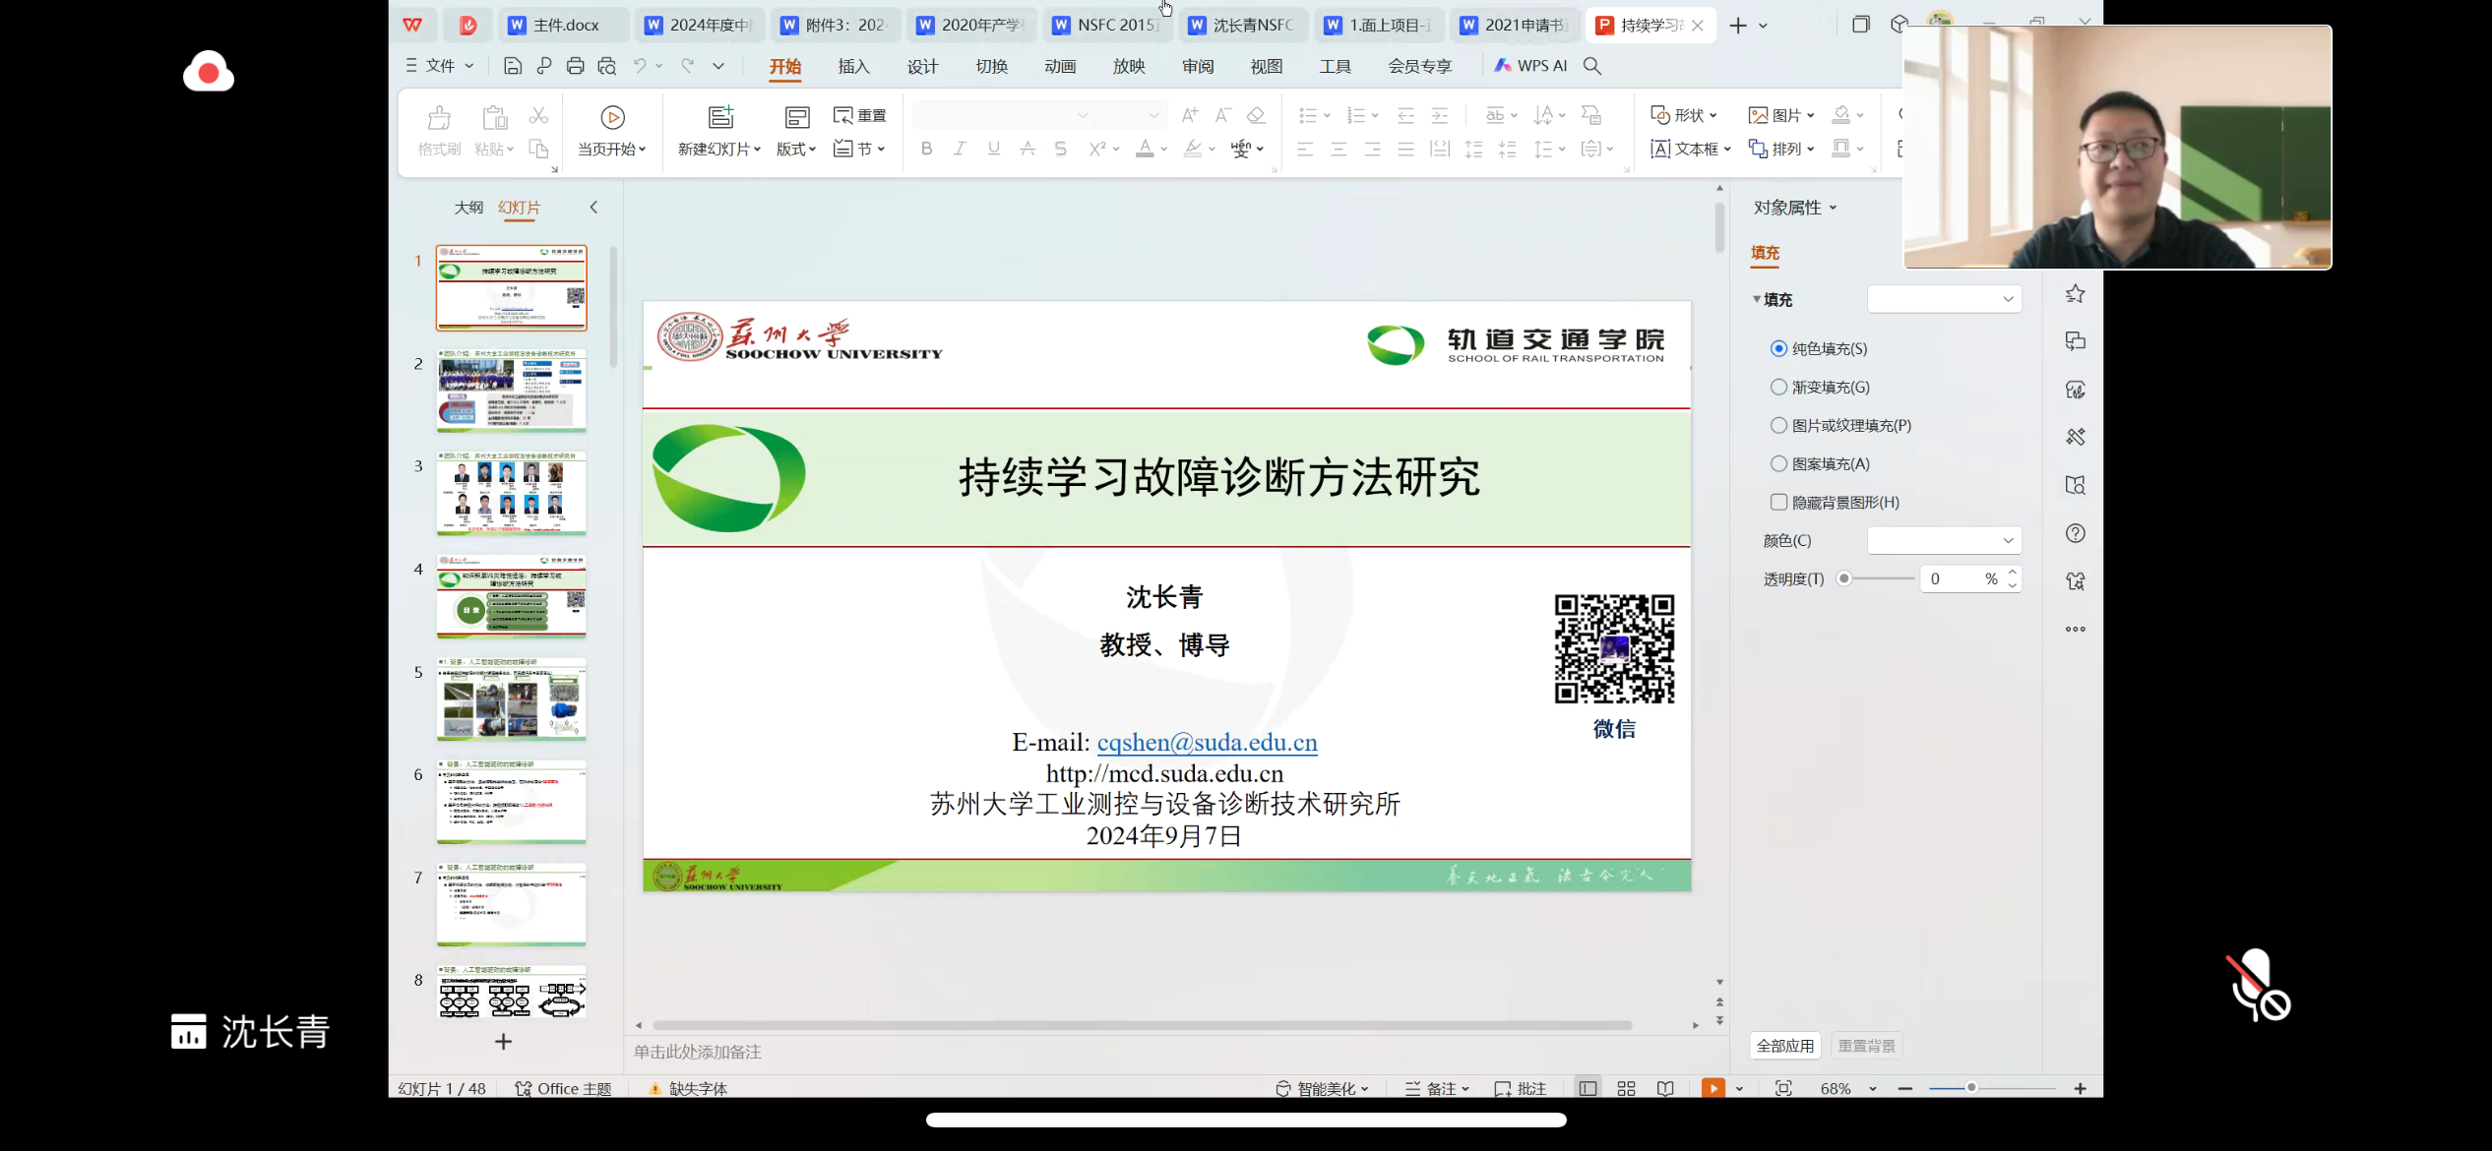2492x1151 pixels.
Task: Enable hide background graphics checkbox
Action: click(x=1778, y=502)
